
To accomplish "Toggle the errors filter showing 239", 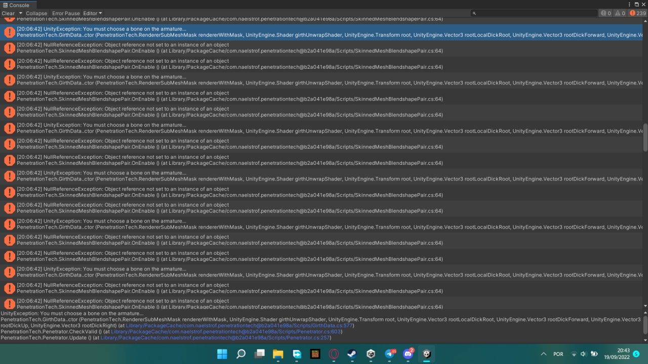I will pyautogui.click(x=634, y=14).
